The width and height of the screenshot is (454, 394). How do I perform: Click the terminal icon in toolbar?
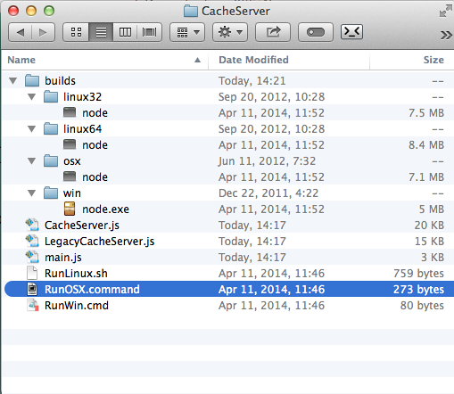pos(351,31)
